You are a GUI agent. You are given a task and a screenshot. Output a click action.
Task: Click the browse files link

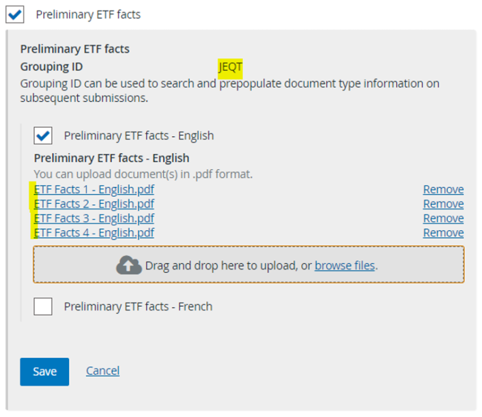345,266
